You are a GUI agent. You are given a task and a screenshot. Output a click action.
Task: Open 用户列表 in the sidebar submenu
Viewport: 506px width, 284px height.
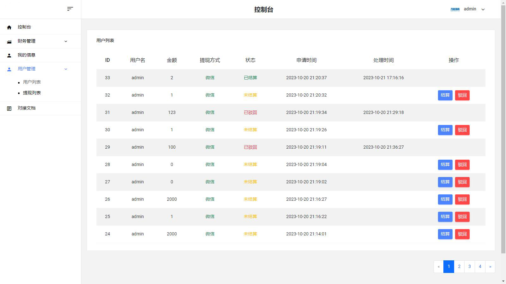tap(32, 82)
